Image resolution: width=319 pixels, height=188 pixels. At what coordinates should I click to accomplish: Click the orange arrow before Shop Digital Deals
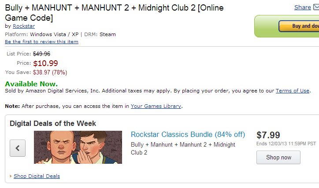11,176
